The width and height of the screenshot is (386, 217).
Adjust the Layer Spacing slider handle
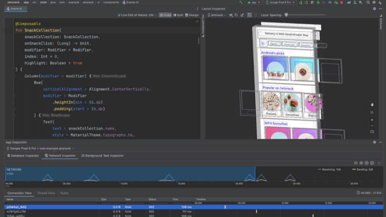[x=286, y=15]
